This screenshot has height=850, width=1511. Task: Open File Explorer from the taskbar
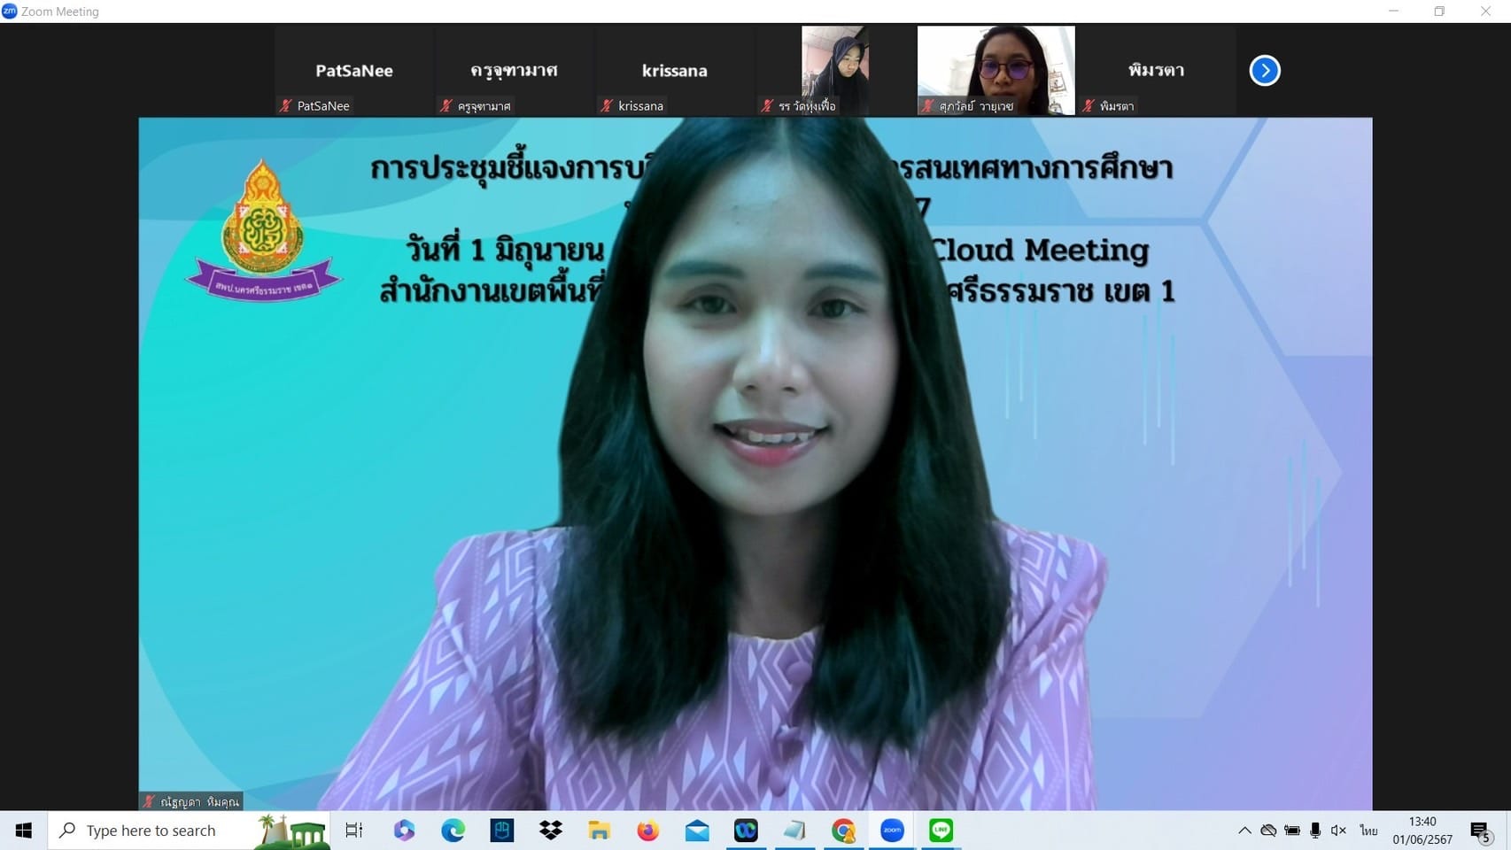pyautogui.click(x=600, y=831)
